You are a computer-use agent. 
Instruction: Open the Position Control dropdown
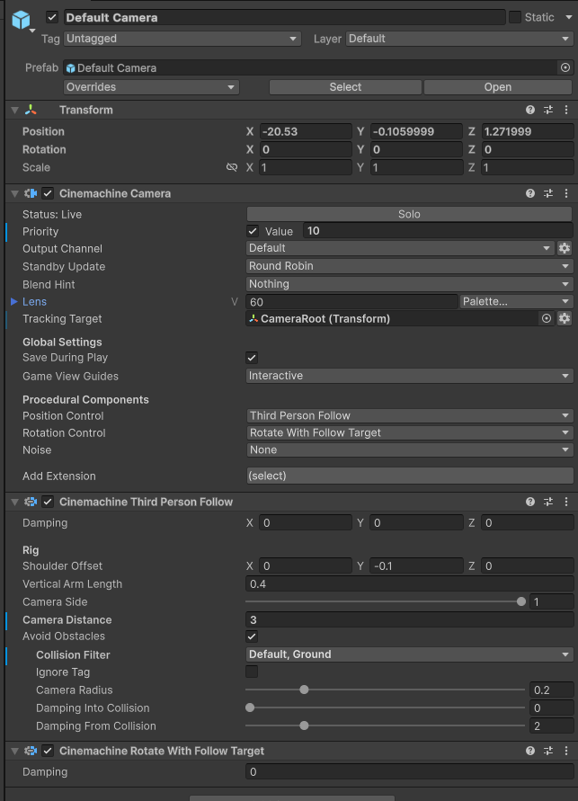pos(410,415)
